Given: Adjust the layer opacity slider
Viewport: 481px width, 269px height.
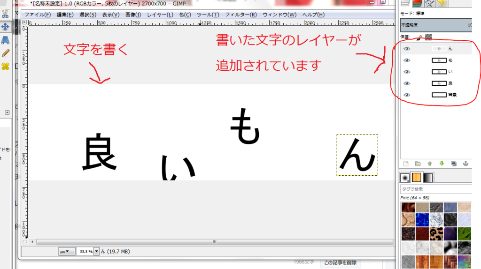Looking at the screenshot, I should pos(436,25).
